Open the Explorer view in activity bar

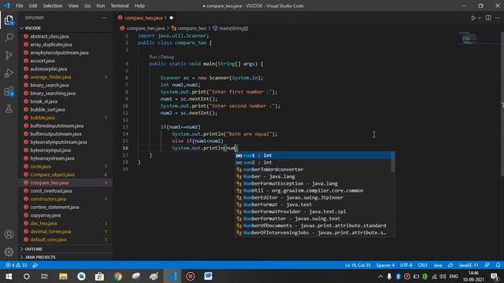click(9, 20)
